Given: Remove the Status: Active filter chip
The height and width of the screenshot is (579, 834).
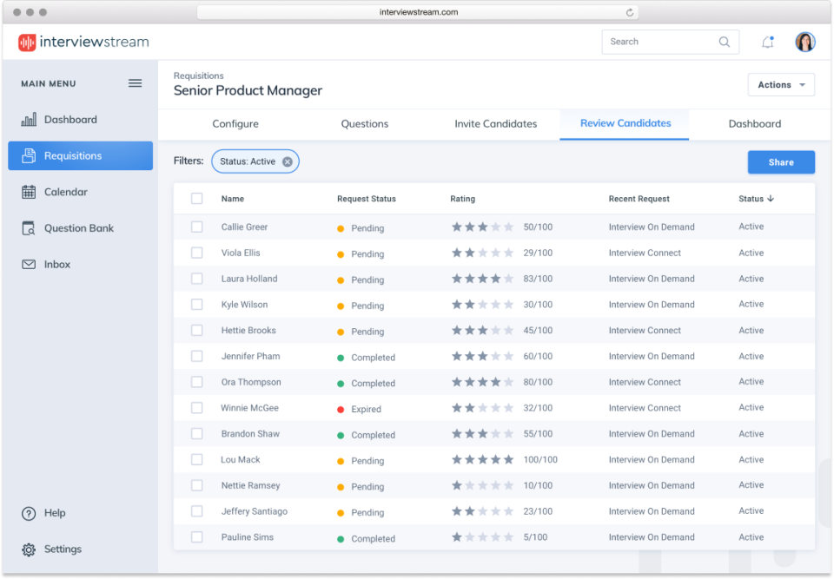Looking at the screenshot, I should 288,161.
